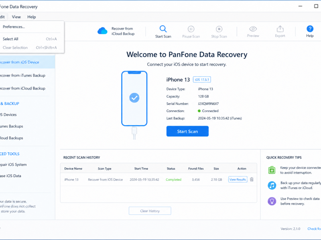This screenshot has height=240, width=321.
Task: Open the View menu
Action: [x=16, y=17]
